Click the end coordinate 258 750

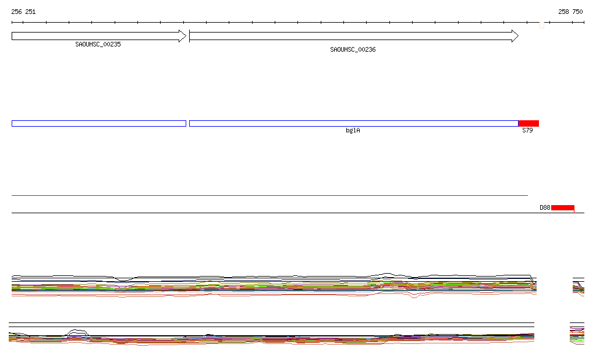570,12
